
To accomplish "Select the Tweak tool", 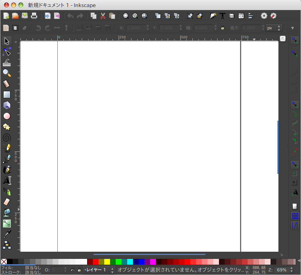I will pos(7,63).
